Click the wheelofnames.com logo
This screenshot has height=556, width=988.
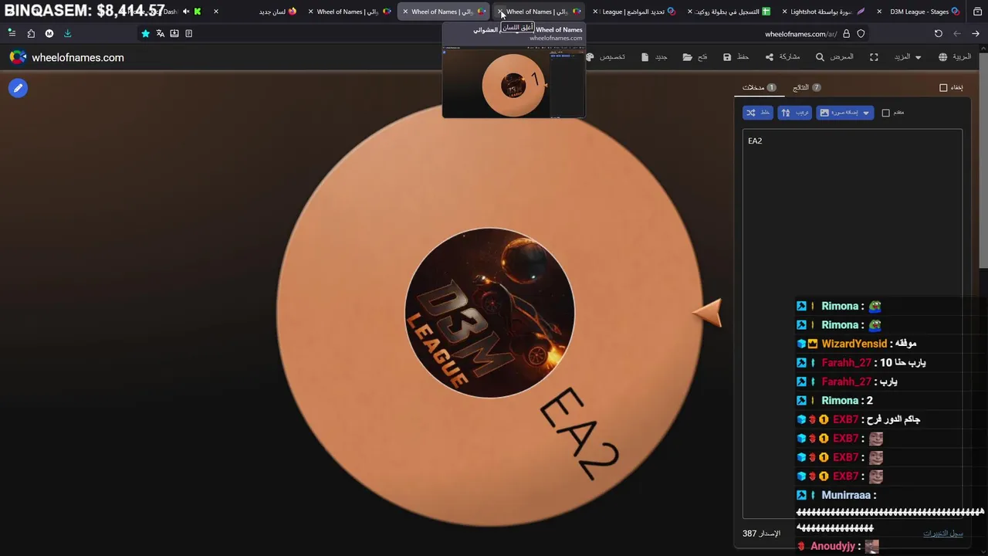(66, 57)
